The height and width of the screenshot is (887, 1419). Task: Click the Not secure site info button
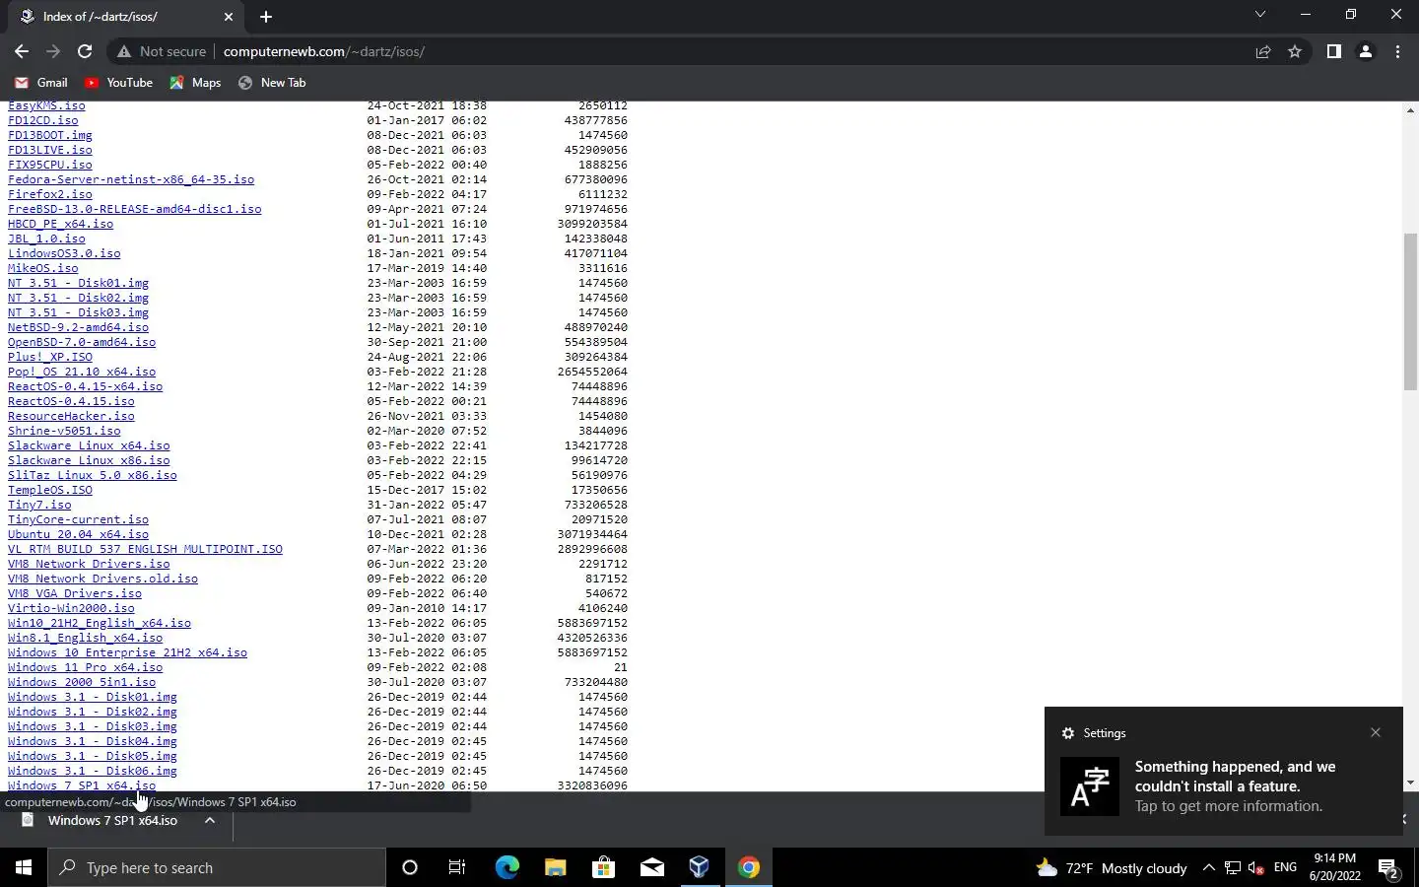pos(162,51)
